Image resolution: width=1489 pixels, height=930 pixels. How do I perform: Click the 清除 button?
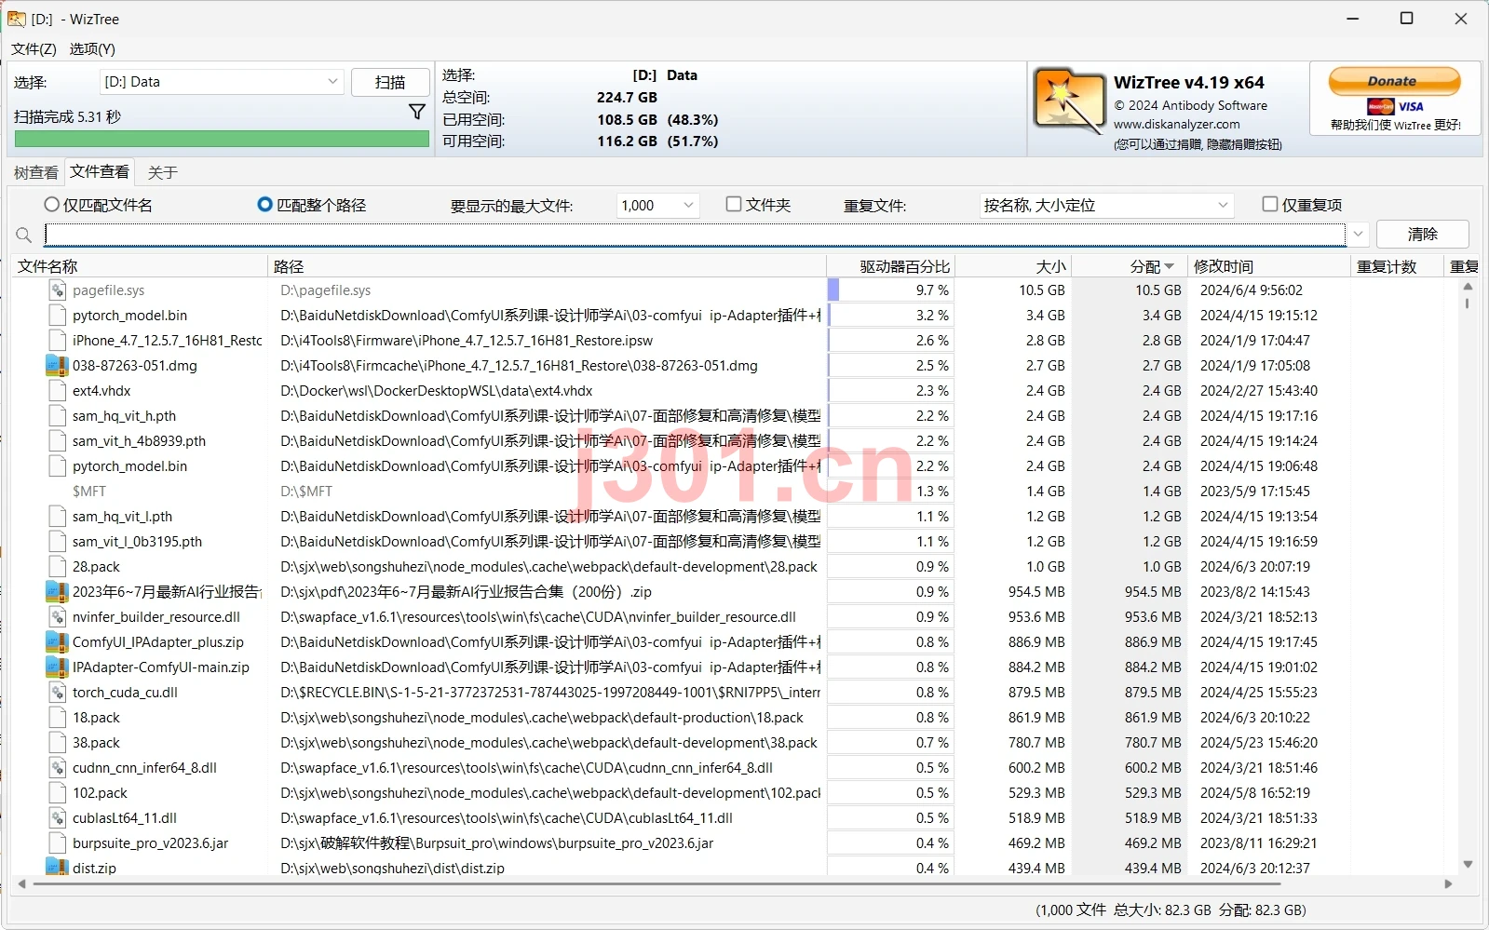pos(1422,235)
